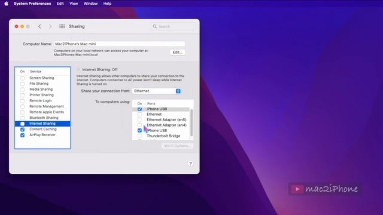This screenshot has width=383, height=215.
Task: Select the Thunderbolt Bridge port label
Action: point(163,136)
